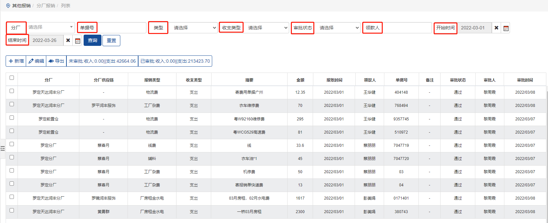Check the row with 单据号 404148
This screenshot has height=223, width=548.
[12, 91]
